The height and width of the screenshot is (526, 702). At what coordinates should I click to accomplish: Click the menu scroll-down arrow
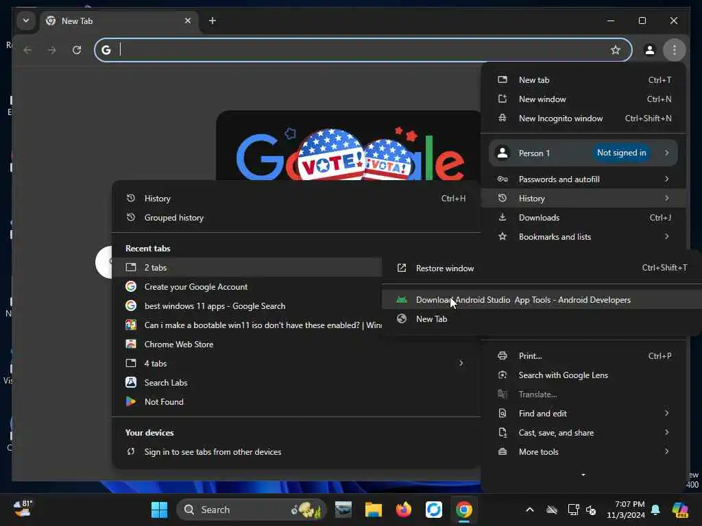tap(583, 475)
